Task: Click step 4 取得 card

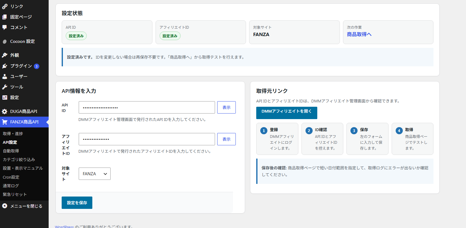Action: click(412, 139)
